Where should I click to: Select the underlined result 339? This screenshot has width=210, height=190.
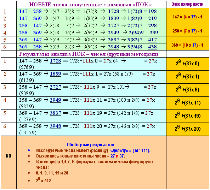tap(154, 33)
